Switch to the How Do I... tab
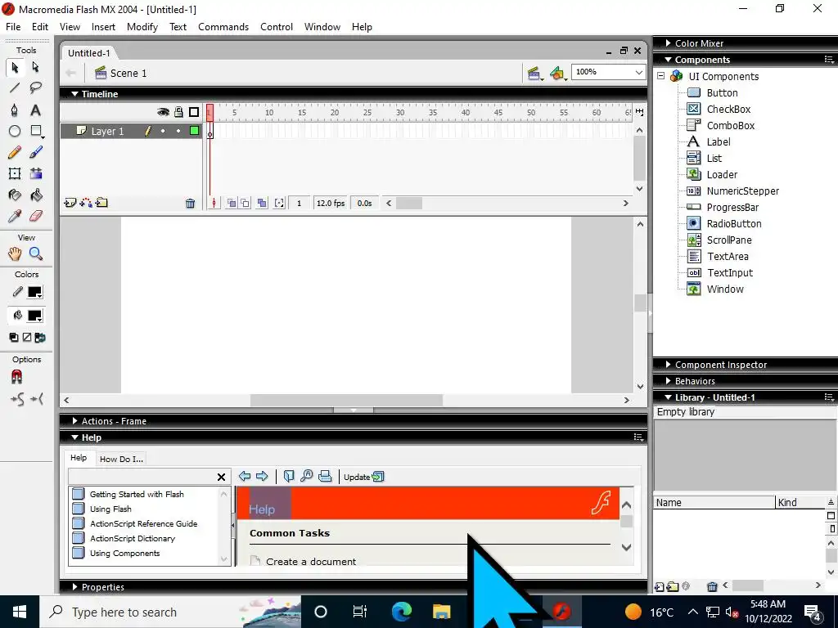This screenshot has width=838, height=628. click(x=121, y=459)
